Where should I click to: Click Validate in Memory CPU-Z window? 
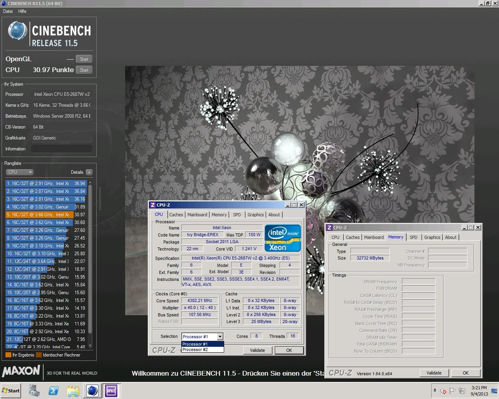point(434,373)
